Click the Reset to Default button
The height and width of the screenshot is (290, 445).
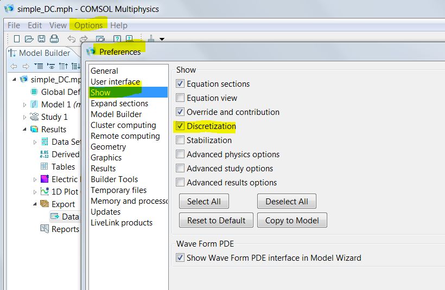(x=216, y=220)
